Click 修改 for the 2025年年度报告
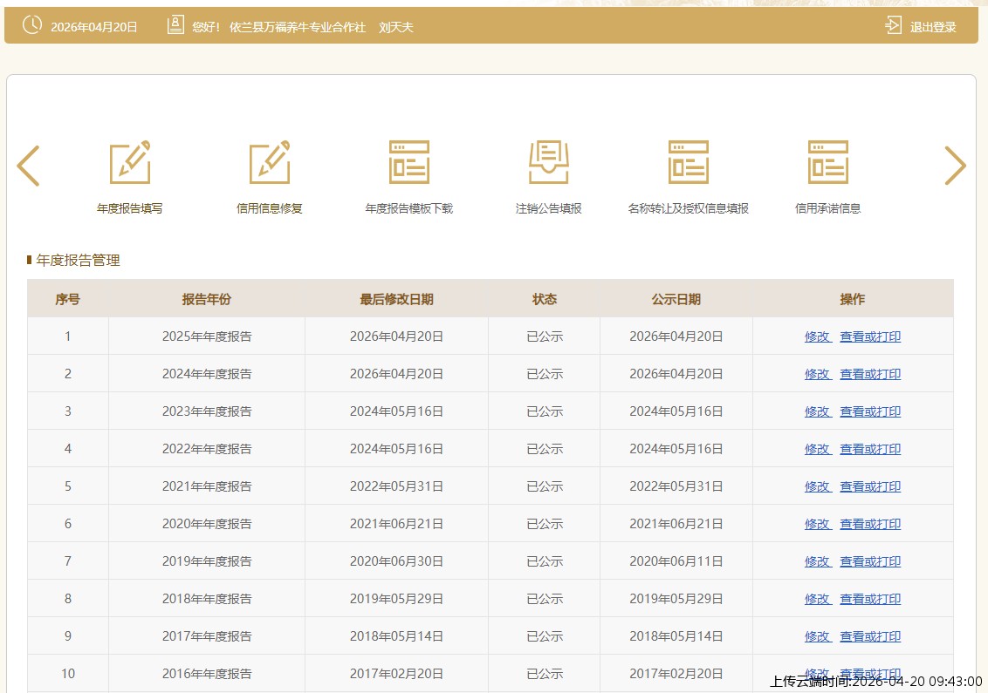Image resolution: width=988 pixels, height=693 pixels. point(817,336)
